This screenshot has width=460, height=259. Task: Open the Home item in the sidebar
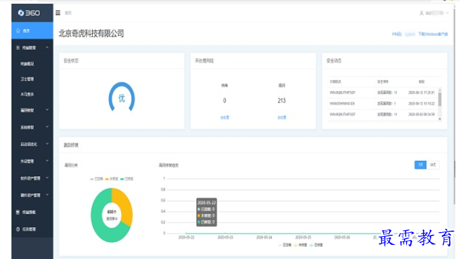coord(32,30)
